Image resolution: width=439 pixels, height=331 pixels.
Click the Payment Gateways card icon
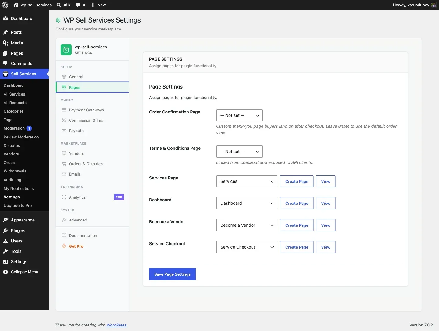click(64, 110)
